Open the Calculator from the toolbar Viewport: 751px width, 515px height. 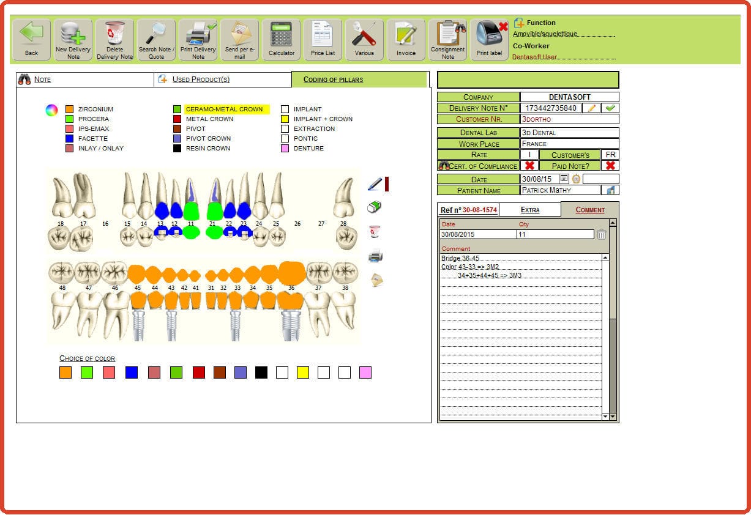click(x=281, y=38)
